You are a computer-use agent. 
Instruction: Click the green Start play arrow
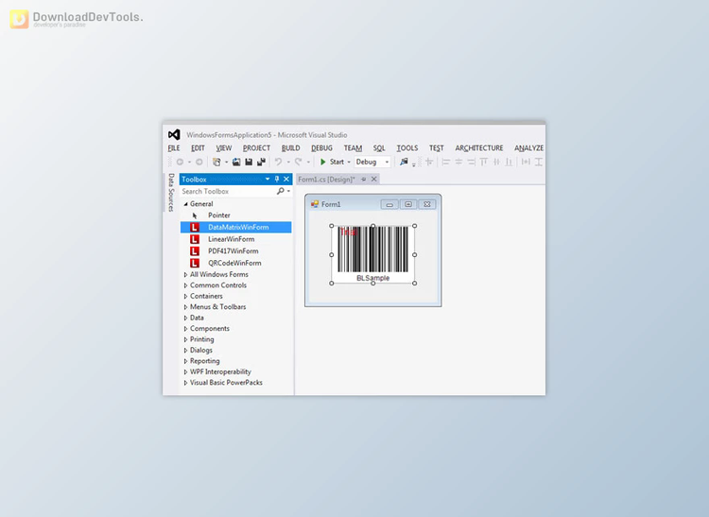(x=323, y=162)
